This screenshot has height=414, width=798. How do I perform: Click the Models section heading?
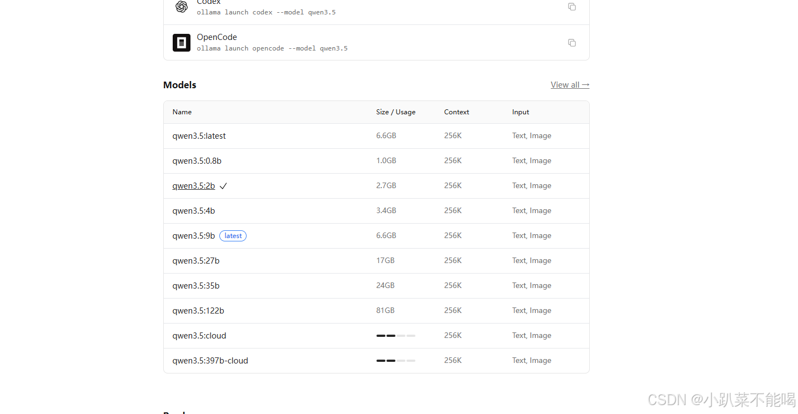point(180,85)
